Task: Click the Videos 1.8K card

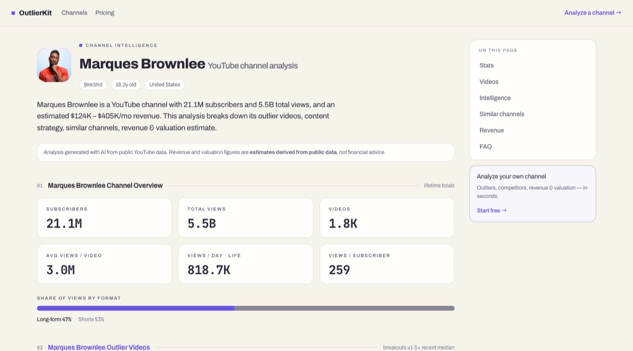Action: click(387, 218)
